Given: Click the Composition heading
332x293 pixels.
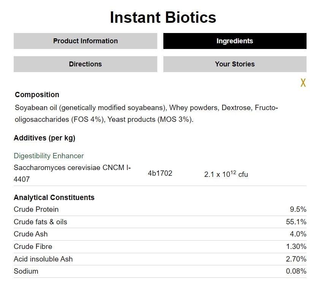Looking at the screenshot, I should (x=37, y=95).
